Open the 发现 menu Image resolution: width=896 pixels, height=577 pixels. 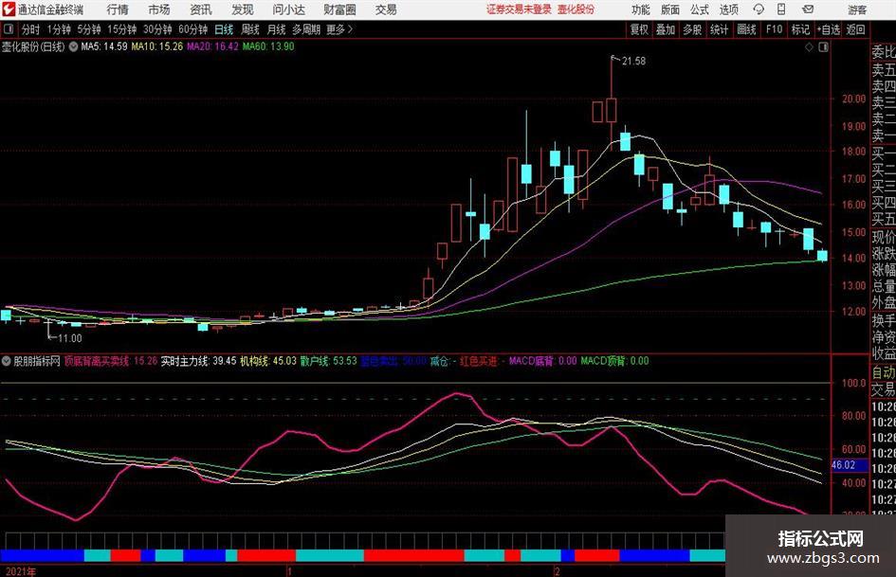click(243, 9)
